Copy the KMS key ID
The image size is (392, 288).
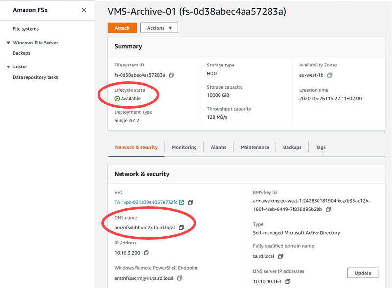328,209
